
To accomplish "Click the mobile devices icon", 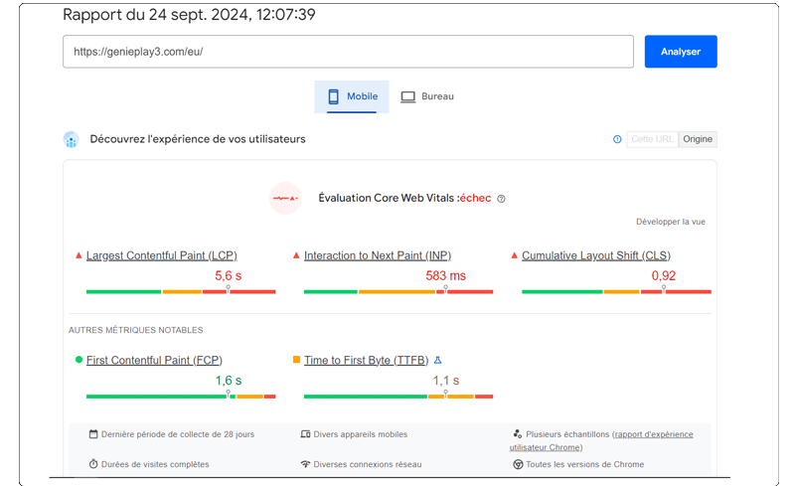I will [x=305, y=434].
